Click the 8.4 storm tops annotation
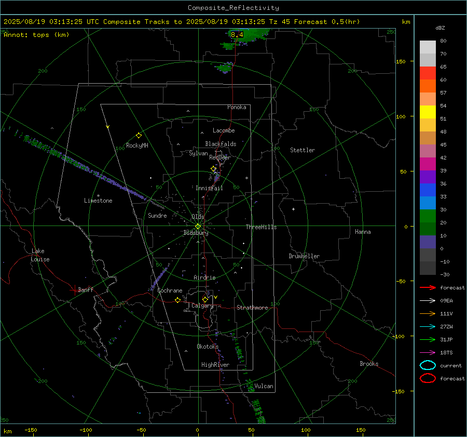This screenshot has width=467, height=437. pyautogui.click(x=237, y=35)
